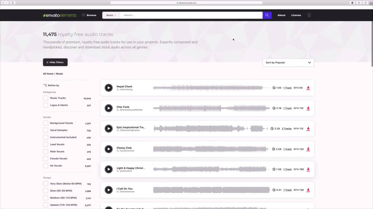Select Male Vocals filter
The height and width of the screenshot is (209, 373).
[45, 152]
